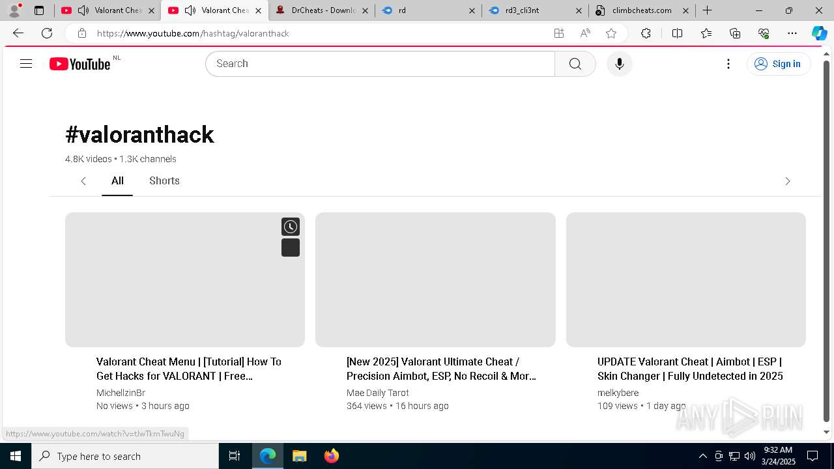This screenshot has height=469, width=834.
Task: Open a new browser tab
Action: [x=707, y=10]
